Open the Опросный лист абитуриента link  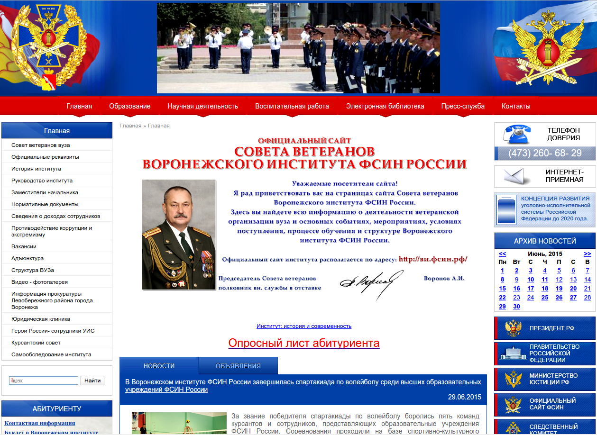pyautogui.click(x=303, y=343)
